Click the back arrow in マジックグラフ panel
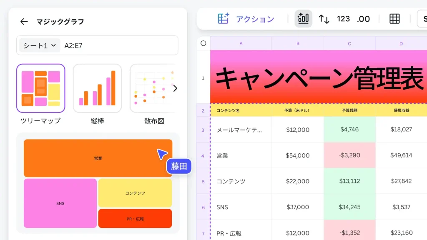The height and width of the screenshot is (240, 427). 24,22
